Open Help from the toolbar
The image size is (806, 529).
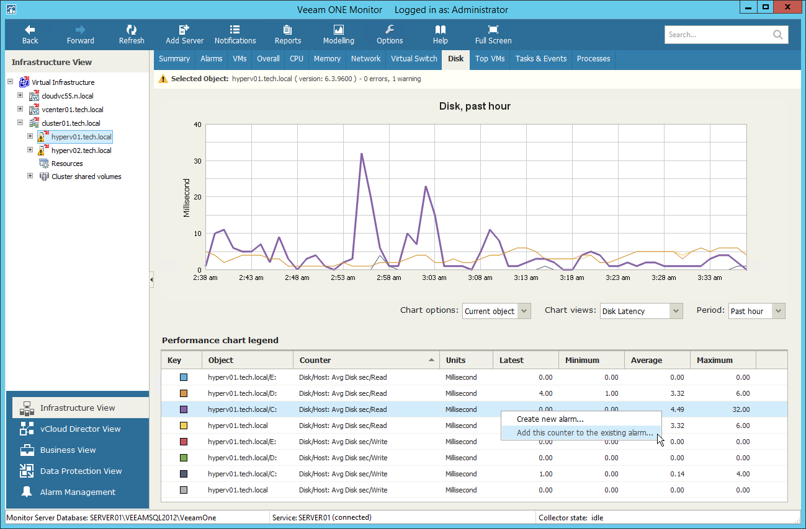(441, 35)
